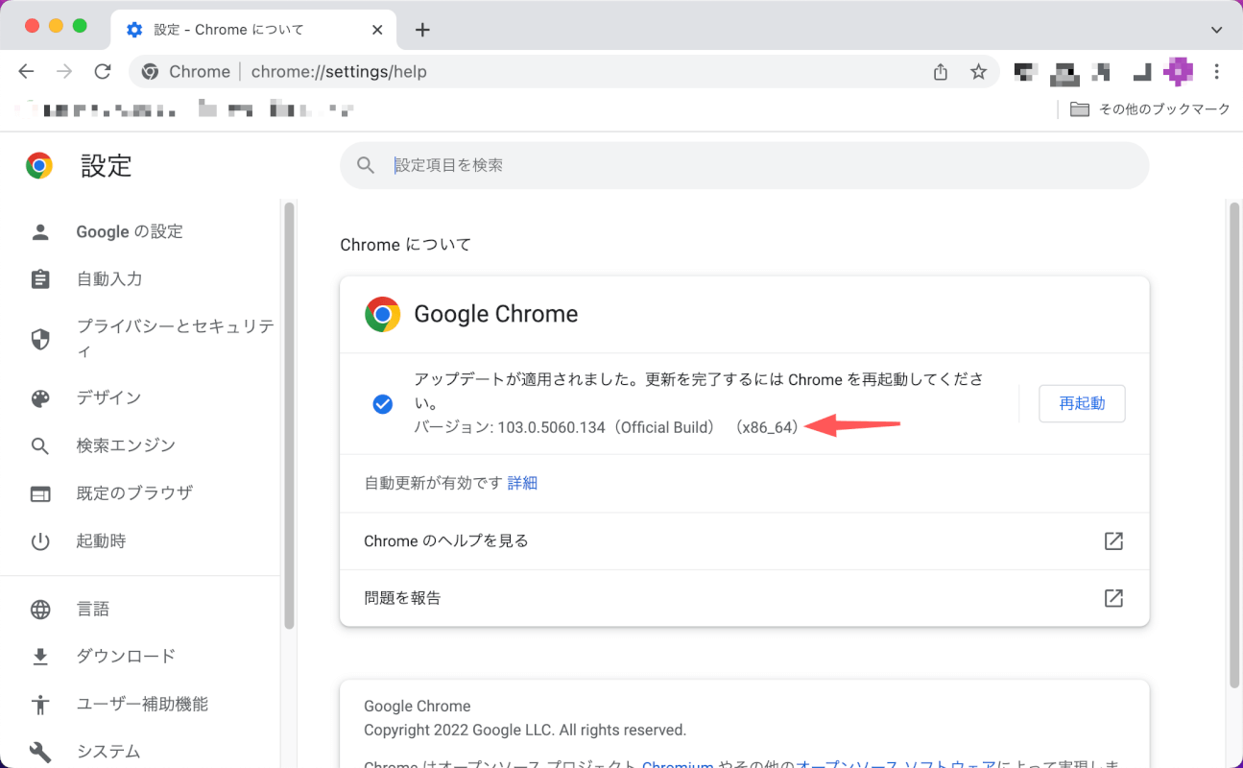
Task: Click the address bar URL chrome://settings/help
Action: (339, 72)
